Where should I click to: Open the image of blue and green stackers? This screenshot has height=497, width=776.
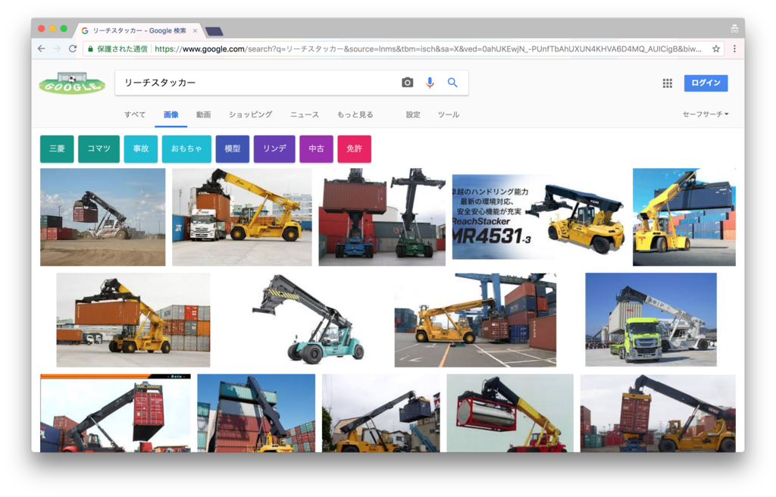tap(382, 217)
